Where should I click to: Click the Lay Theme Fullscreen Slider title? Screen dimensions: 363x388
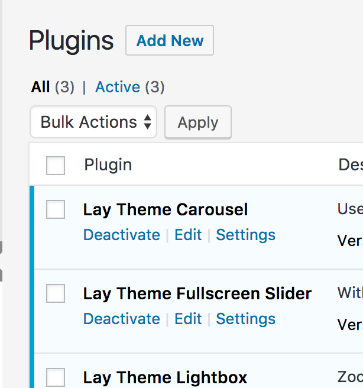(197, 294)
